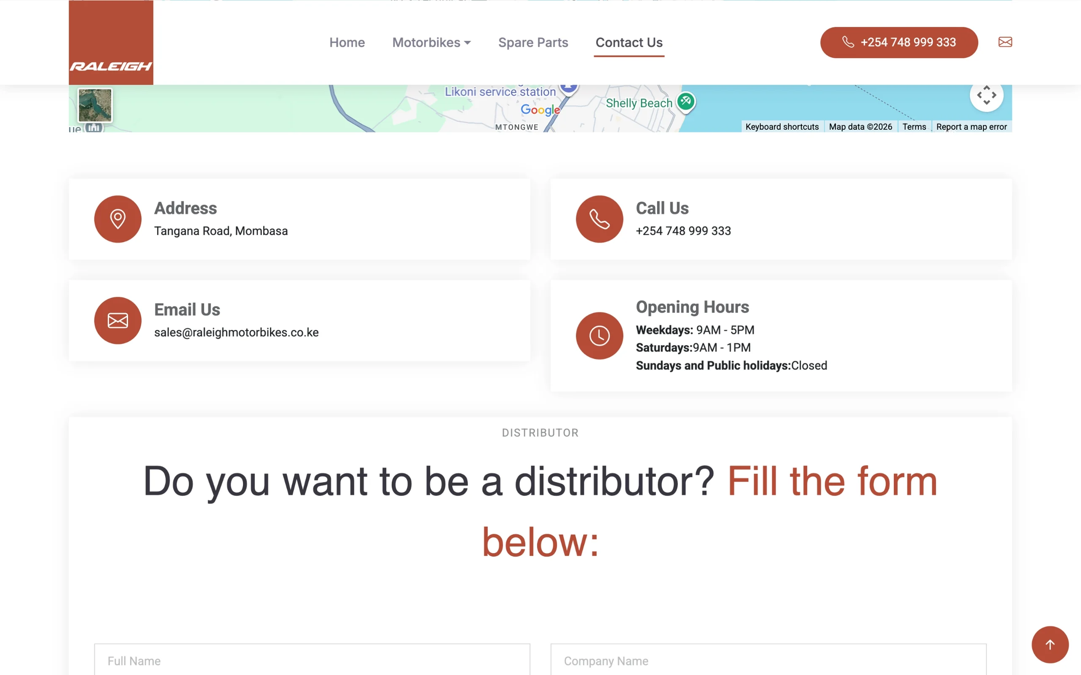Click the Raleigh logo in the header

click(111, 43)
